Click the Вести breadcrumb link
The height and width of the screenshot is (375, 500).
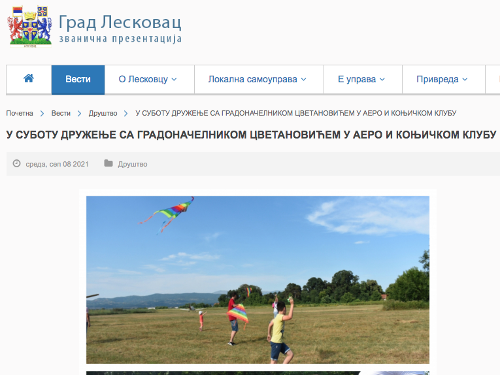point(61,114)
